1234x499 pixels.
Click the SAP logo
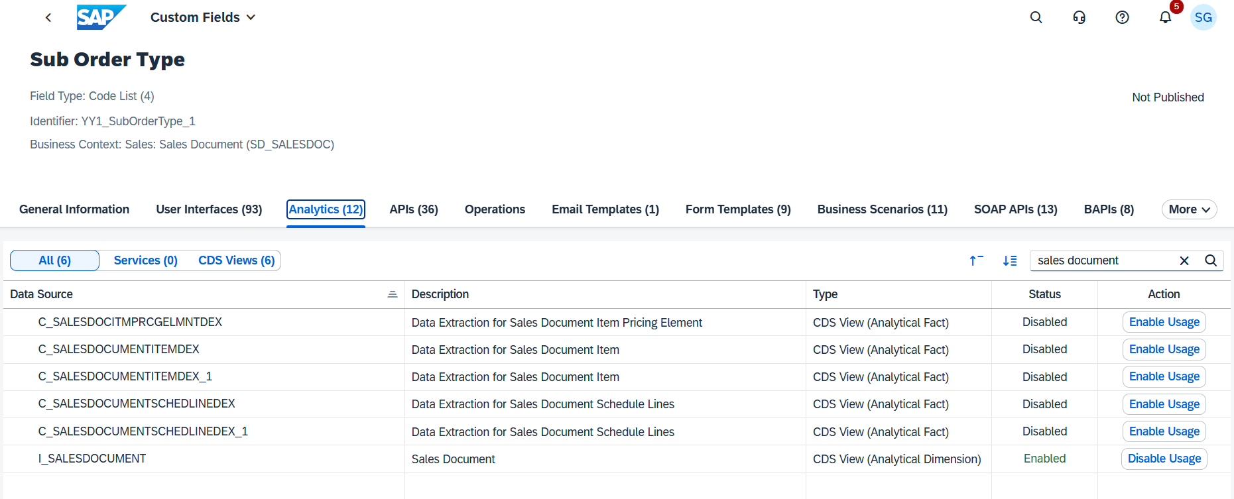coord(101,17)
